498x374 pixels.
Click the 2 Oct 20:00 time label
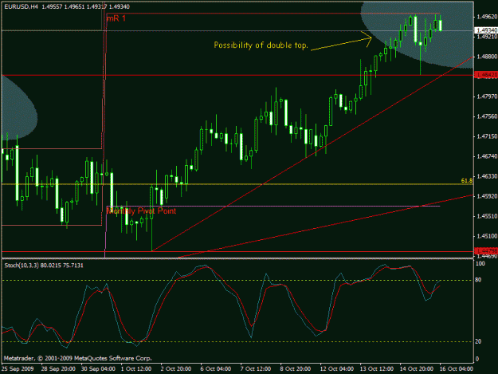pos(176,369)
